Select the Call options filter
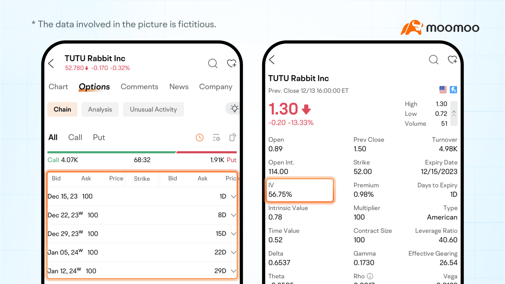Viewport: 505px width, 284px height. (x=75, y=137)
